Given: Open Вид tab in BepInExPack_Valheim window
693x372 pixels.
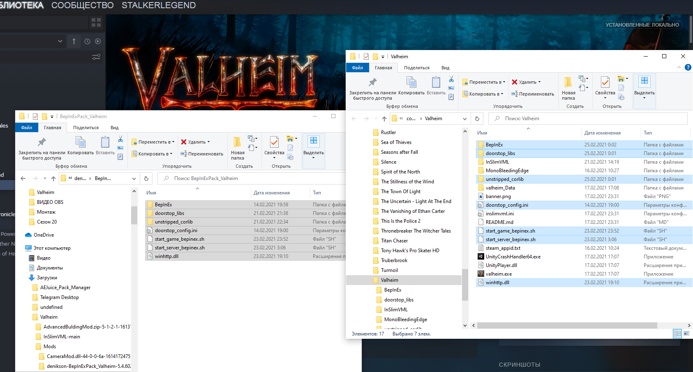Looking at the screenshot, I should (x=115, y=128).
